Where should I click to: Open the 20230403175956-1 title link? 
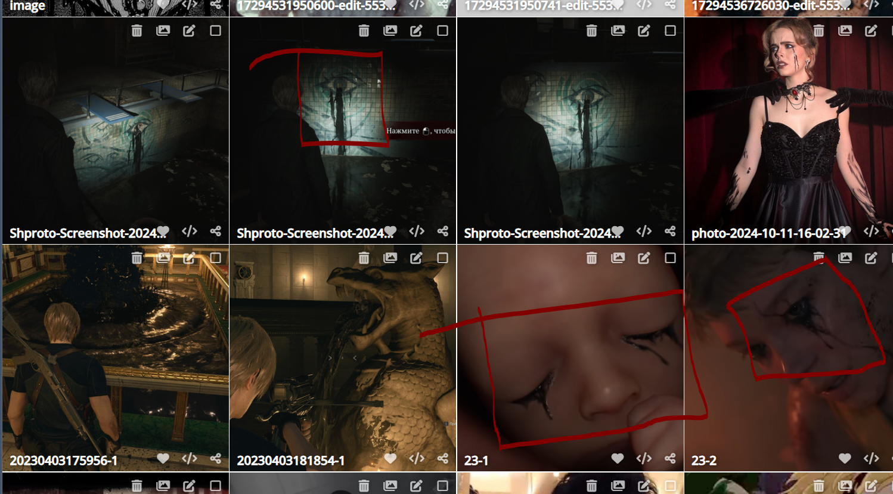pyautogui.click(x=63, y=461)
